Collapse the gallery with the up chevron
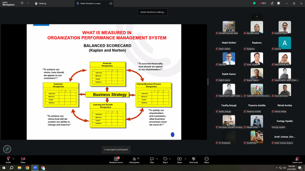305x171 pixels. coord(257,17)
